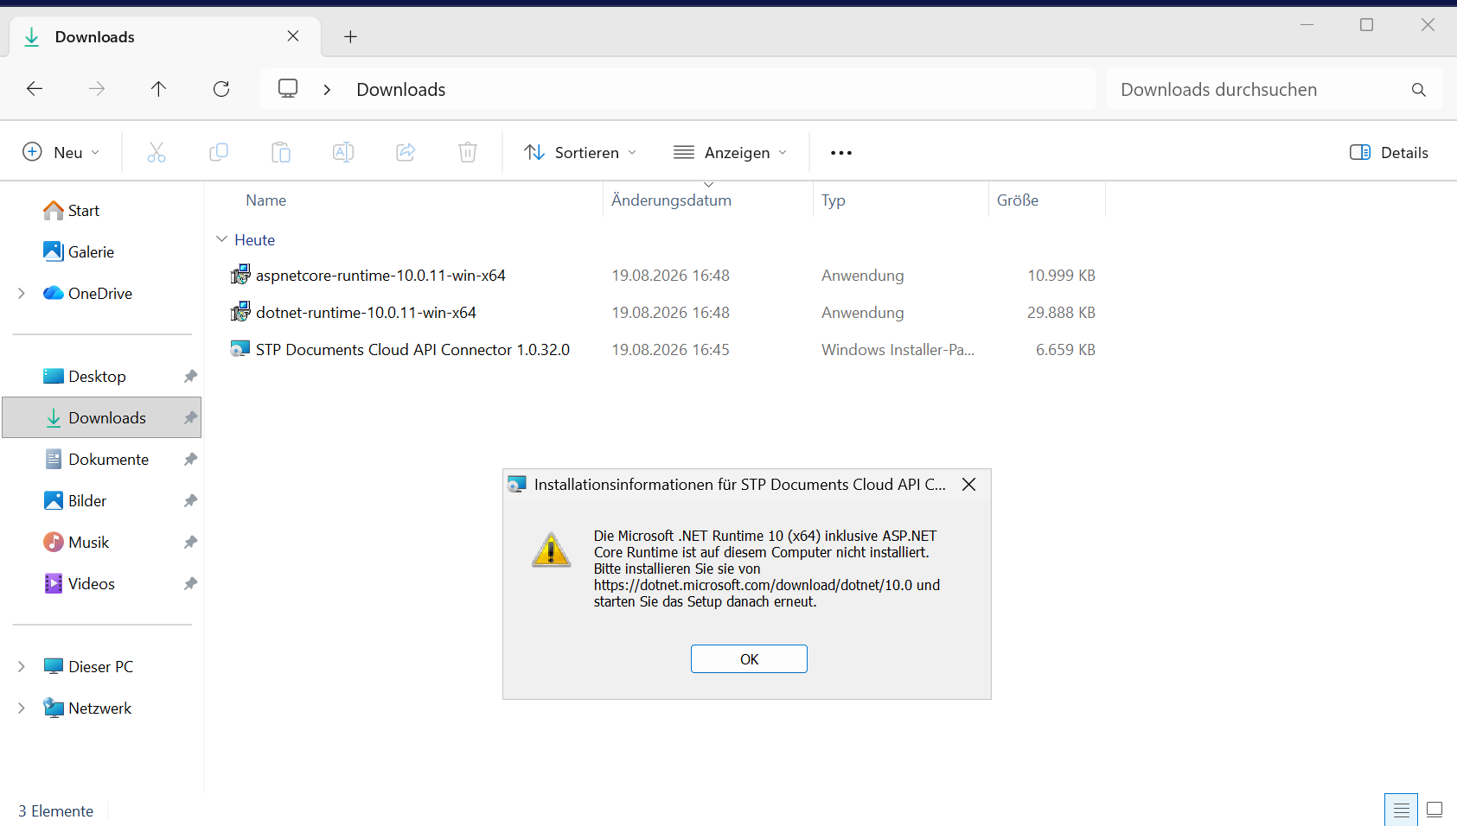This screenshot has height=826, width=1457.
Task: Switch to details list view icon
Action: coord(1401,810)
